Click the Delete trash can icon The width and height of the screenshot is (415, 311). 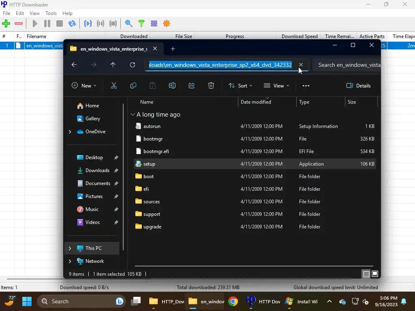(x=211, y=86)
